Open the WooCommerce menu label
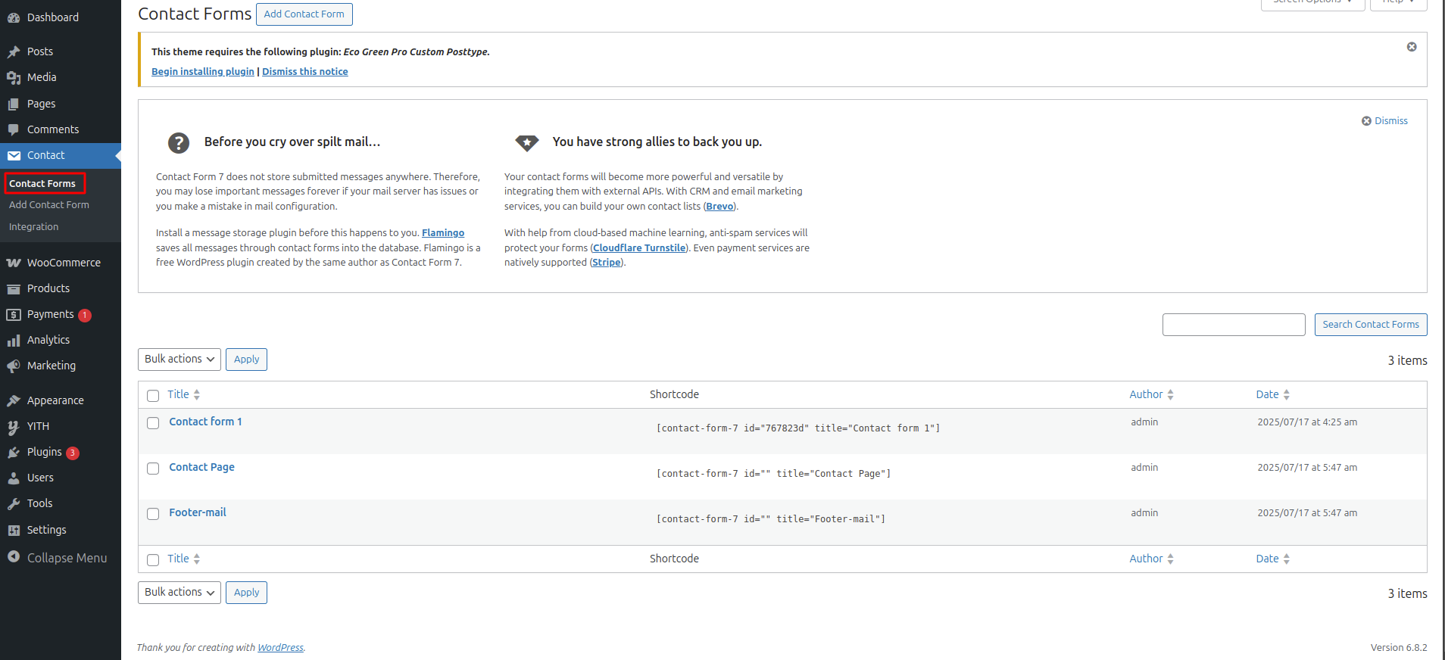The image size is (1445, 660). [64, 263]
